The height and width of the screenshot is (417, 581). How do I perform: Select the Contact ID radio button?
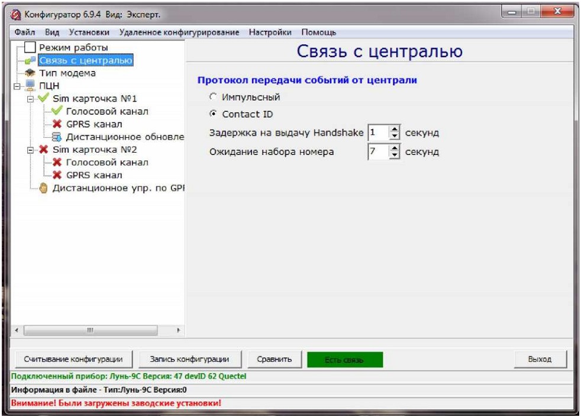pyautogui.click(x=214, y=114)
